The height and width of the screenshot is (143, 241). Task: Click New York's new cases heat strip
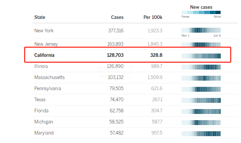pyautogui.click(x=201, y=30)
